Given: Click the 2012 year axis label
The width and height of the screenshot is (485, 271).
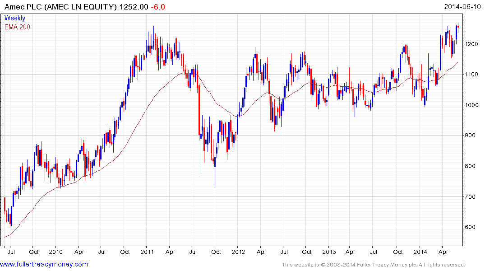Looking at the screenshot, I should pos(238,252).
